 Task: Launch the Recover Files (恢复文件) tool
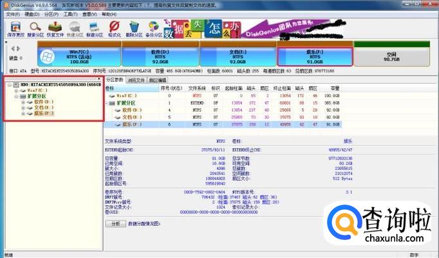(x=55, y=27)
